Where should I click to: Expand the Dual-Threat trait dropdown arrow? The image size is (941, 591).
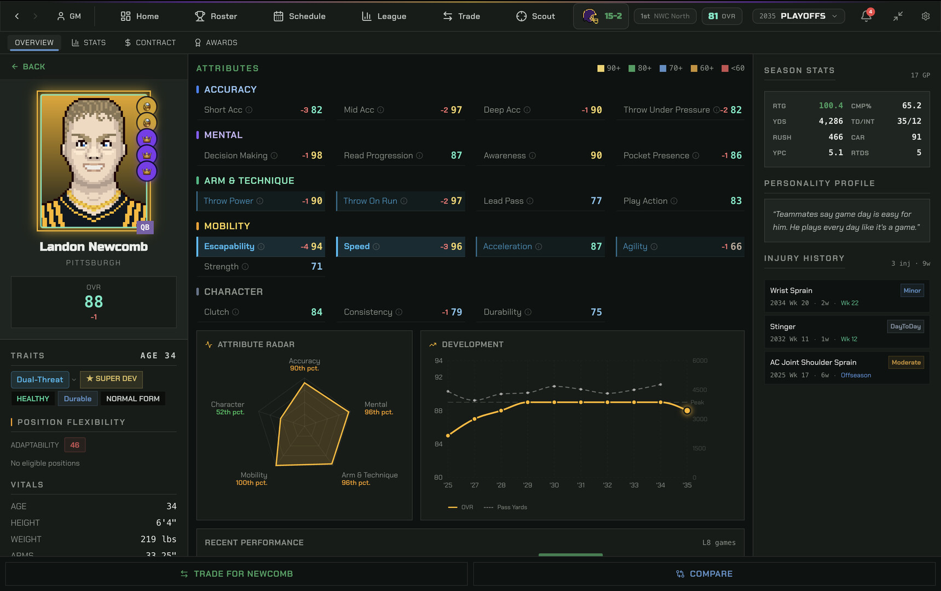pos(74,380)
